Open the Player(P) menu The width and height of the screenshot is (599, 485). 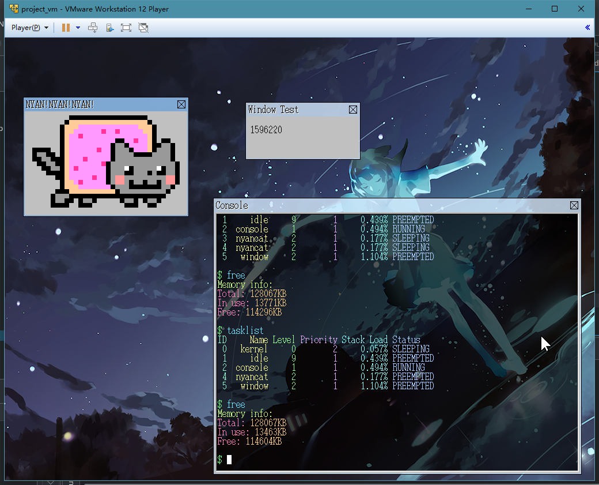(x=30, y=28)
